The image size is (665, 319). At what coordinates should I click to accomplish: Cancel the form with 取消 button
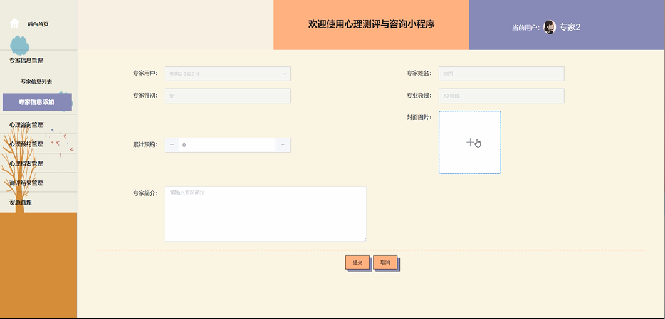[385, 262]
